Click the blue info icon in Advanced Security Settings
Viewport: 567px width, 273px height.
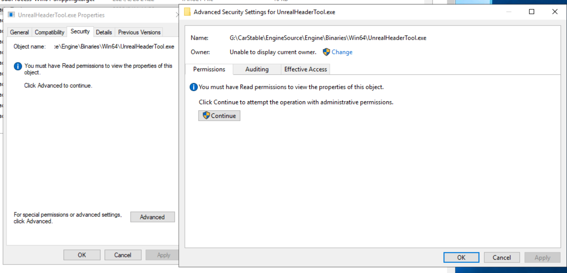pos(194,87)
